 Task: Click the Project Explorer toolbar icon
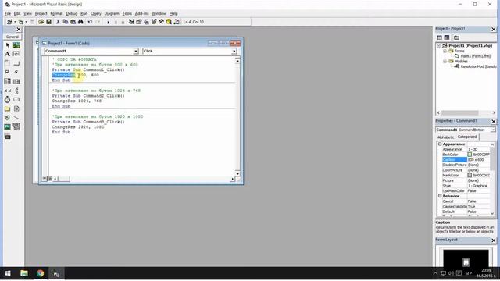click(131, 22)
